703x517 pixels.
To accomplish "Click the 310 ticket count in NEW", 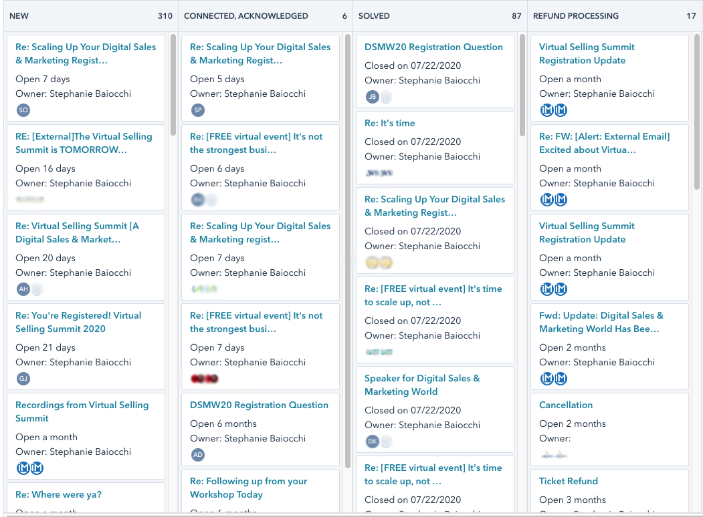I will tap(165, 15).
